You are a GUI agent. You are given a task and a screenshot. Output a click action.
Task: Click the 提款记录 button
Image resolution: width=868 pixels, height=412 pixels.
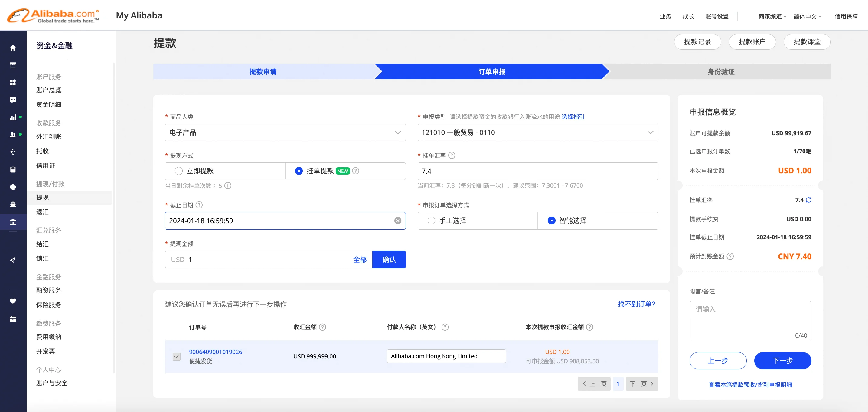[697, 42]
